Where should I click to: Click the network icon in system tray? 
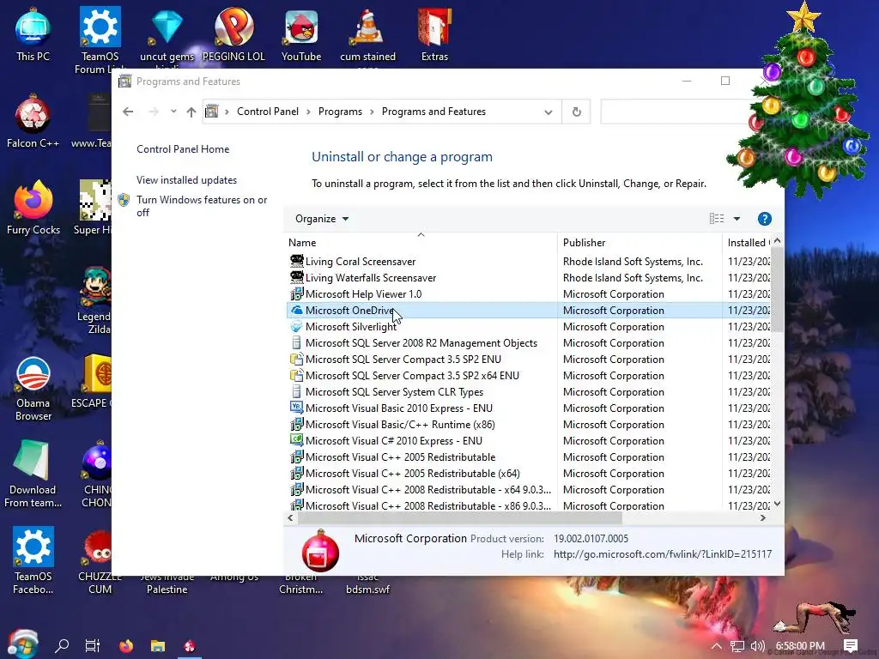(737, 646)
